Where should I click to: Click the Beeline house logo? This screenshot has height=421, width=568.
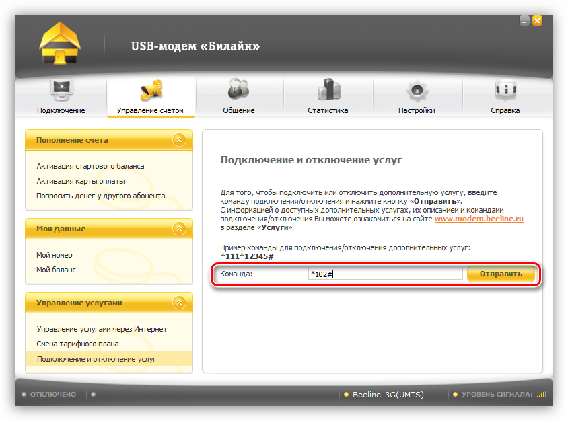tap(61, 44)
